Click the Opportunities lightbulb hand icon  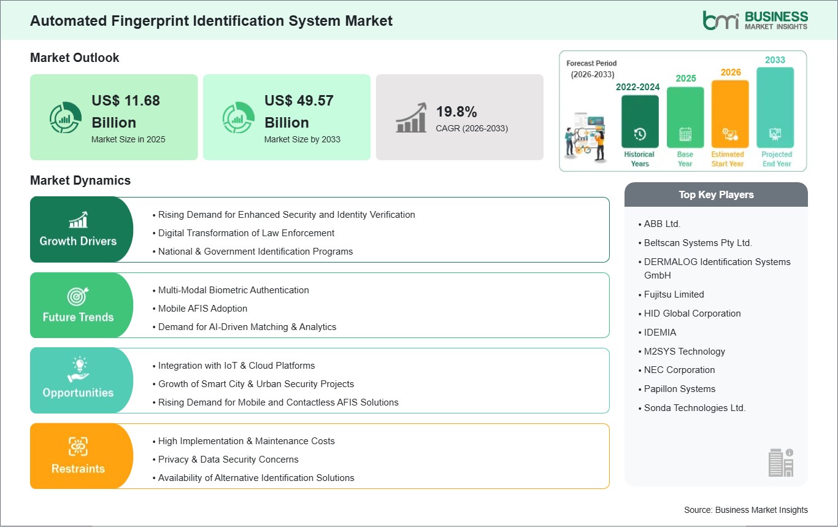78,371
